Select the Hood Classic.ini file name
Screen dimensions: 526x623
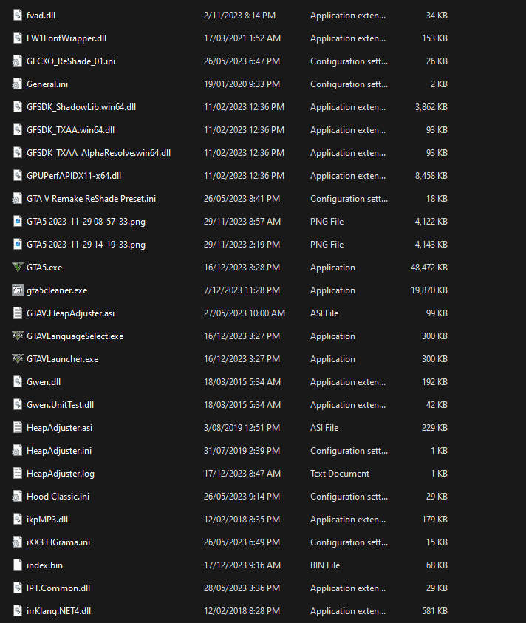[58, 497]
